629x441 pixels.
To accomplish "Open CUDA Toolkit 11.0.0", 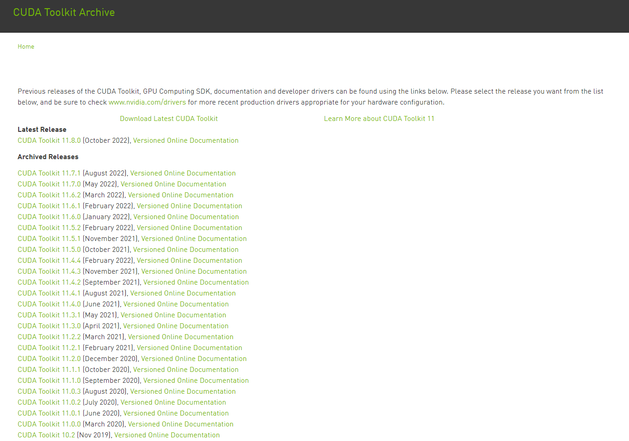I will 49,424.
